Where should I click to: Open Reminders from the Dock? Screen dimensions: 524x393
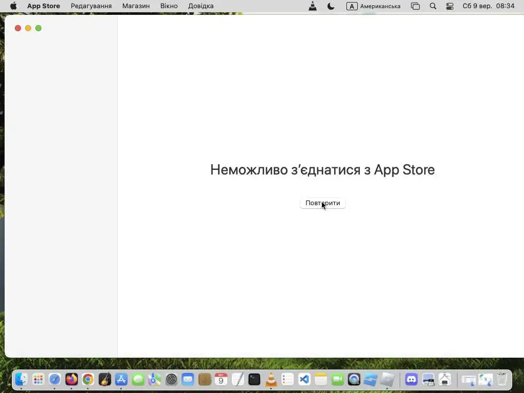pyautogui.click(x=288, y=379)
